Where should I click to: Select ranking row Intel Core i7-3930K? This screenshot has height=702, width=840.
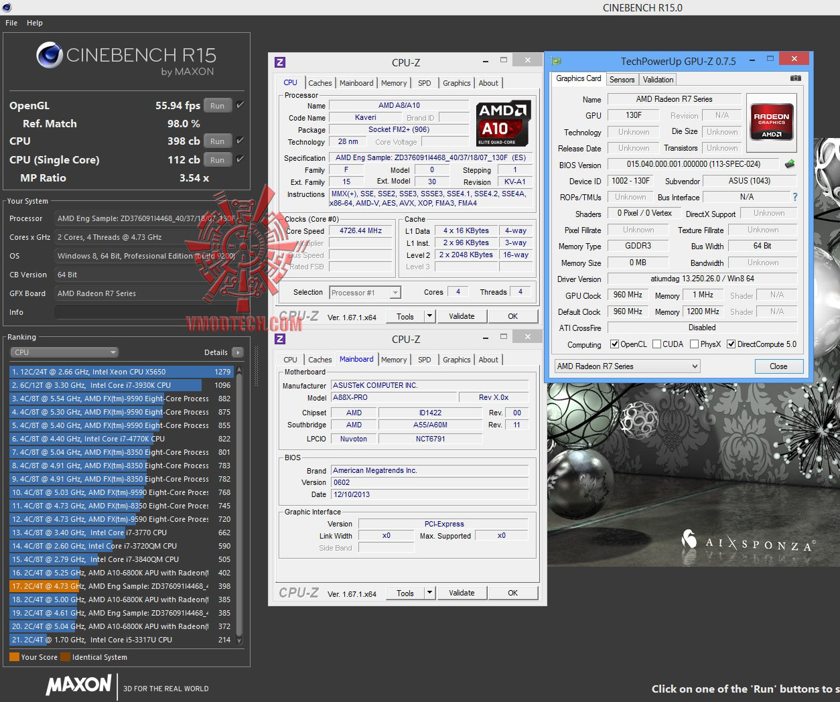[x=121, y=385]
